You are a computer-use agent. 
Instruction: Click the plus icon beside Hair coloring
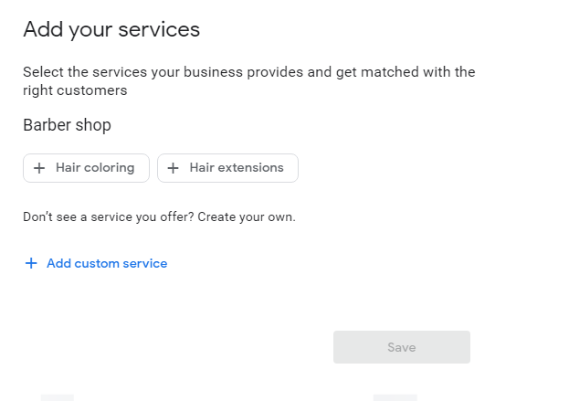(39, 168)
